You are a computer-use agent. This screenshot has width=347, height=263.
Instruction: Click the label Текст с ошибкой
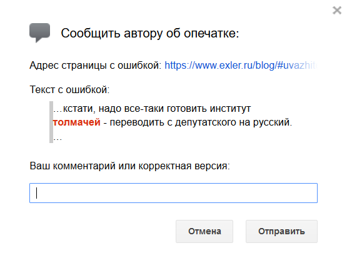point(69,89)
